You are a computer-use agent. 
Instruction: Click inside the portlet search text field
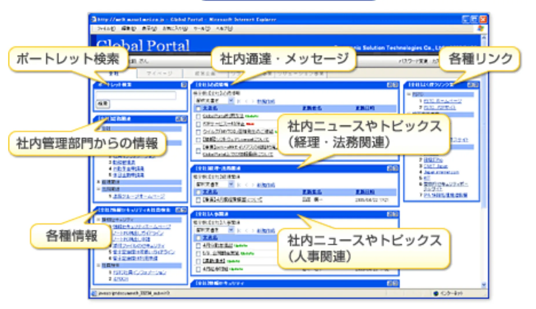click(136, 96)
